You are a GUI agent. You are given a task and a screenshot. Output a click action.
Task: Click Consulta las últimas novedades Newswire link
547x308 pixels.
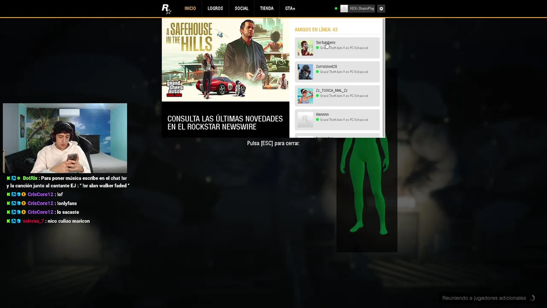tap(225, 123)
